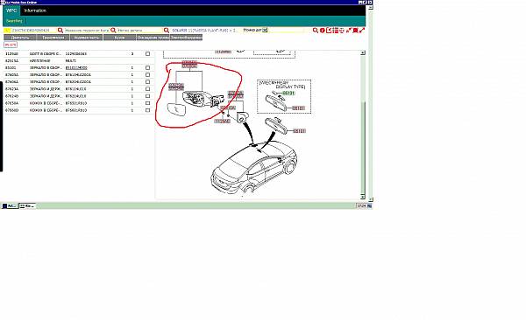
Task: Click the VIN search magnifier icon
Action: point(60,31)
